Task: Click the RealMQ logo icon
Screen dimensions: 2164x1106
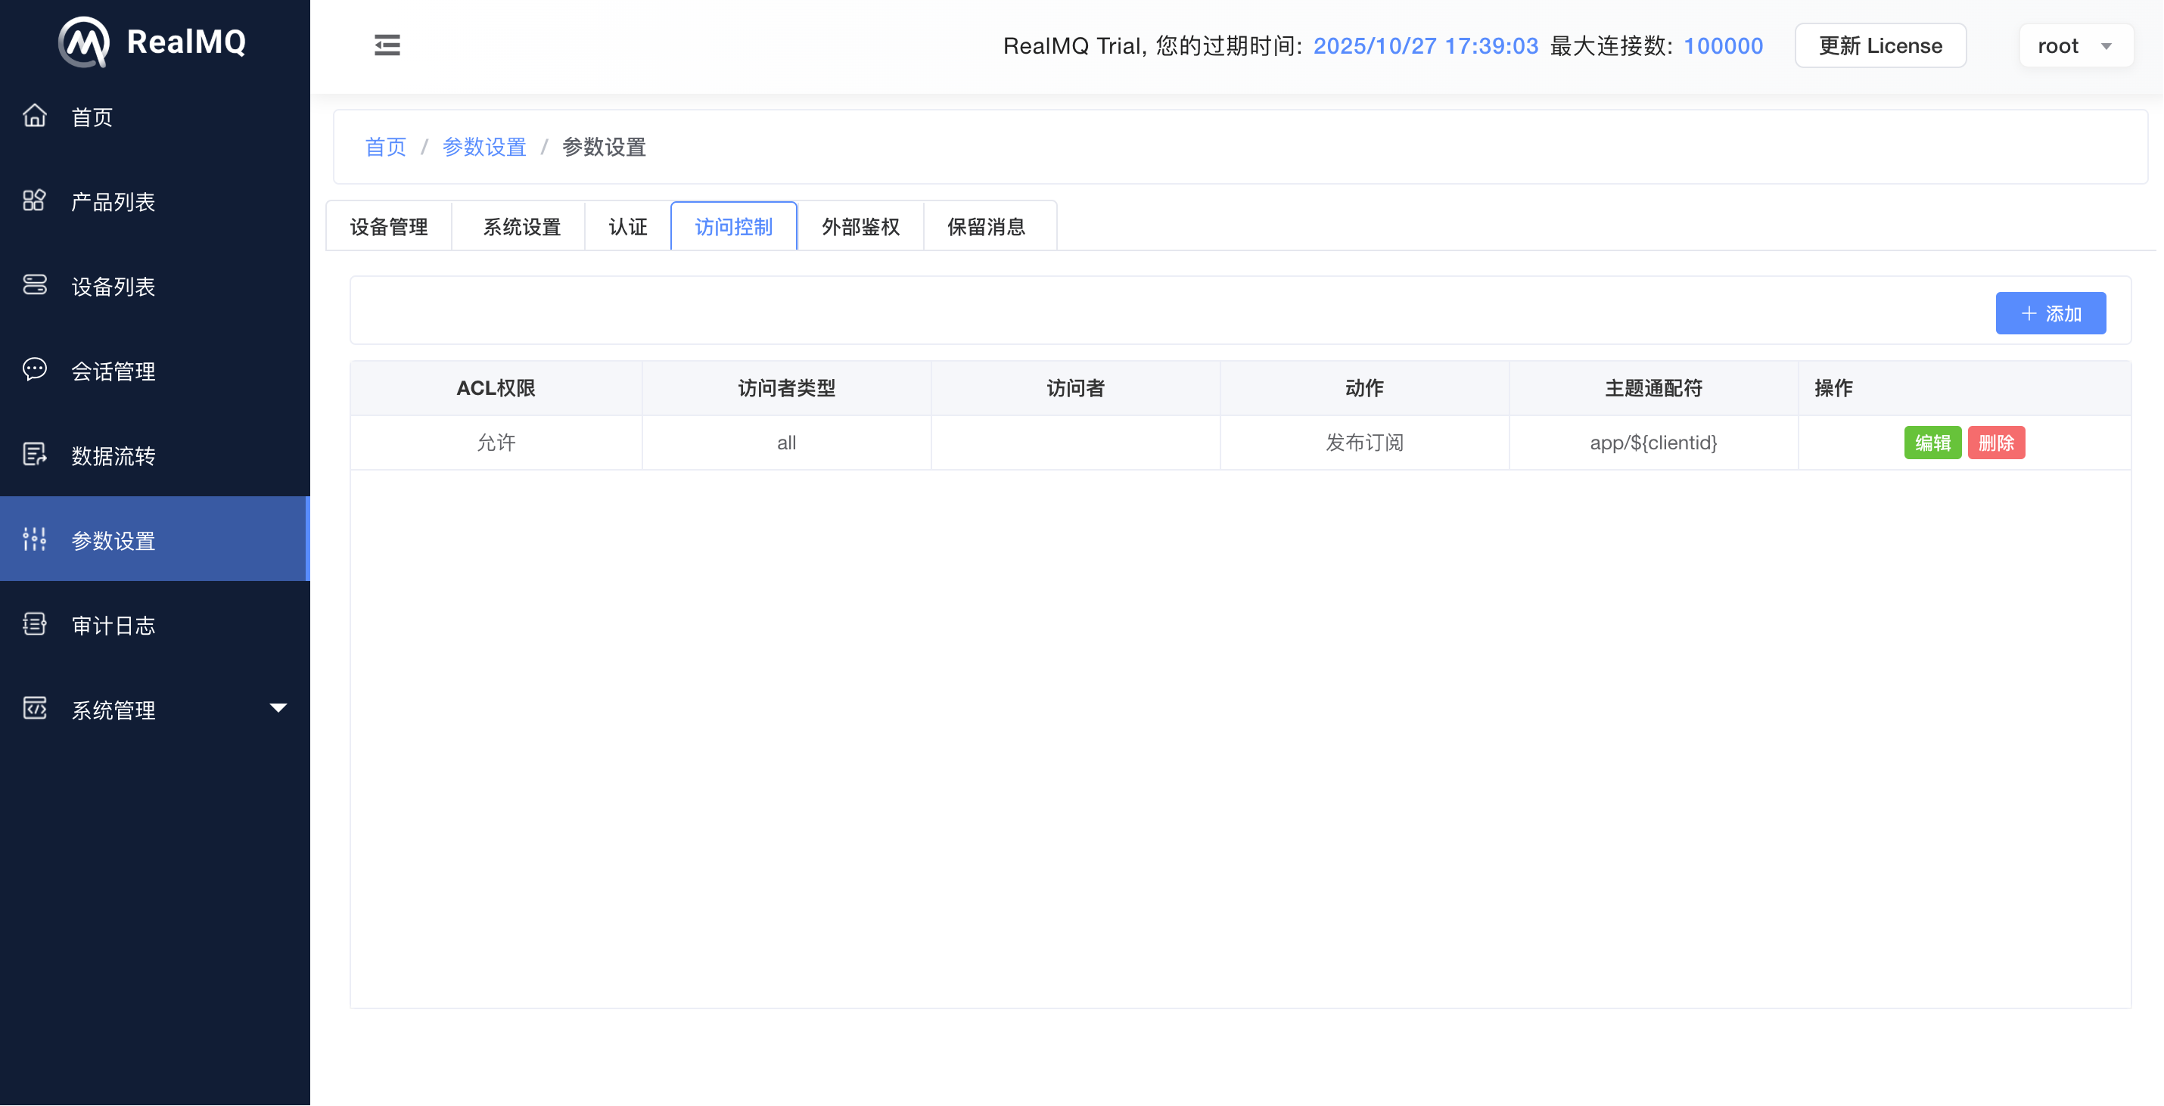Action: coord(83,42)
